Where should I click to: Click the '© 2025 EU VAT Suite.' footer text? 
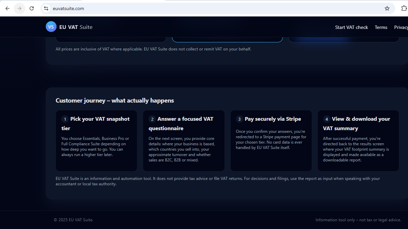coord(73,220)
